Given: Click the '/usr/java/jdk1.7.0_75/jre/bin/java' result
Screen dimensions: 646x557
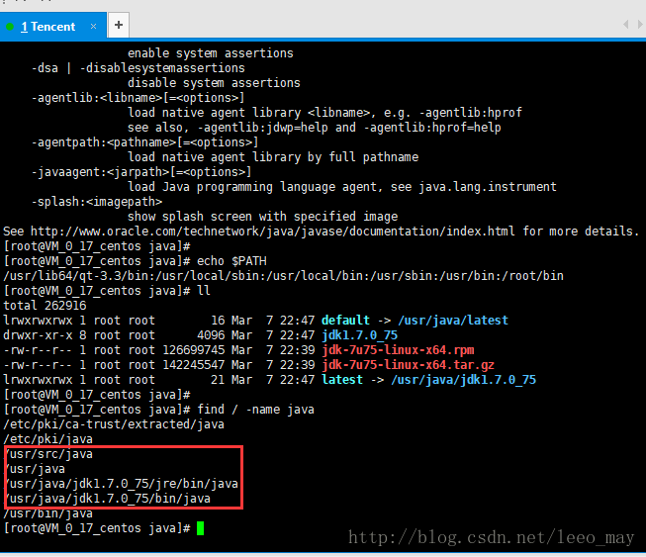Looking at the screenshot, I should pyautogui.click(x=121, y=484).
